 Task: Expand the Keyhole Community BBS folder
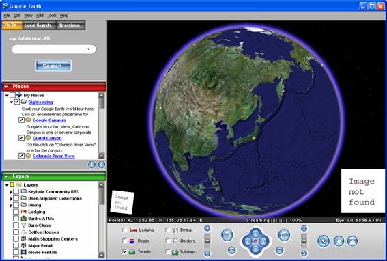coord(11,192)
